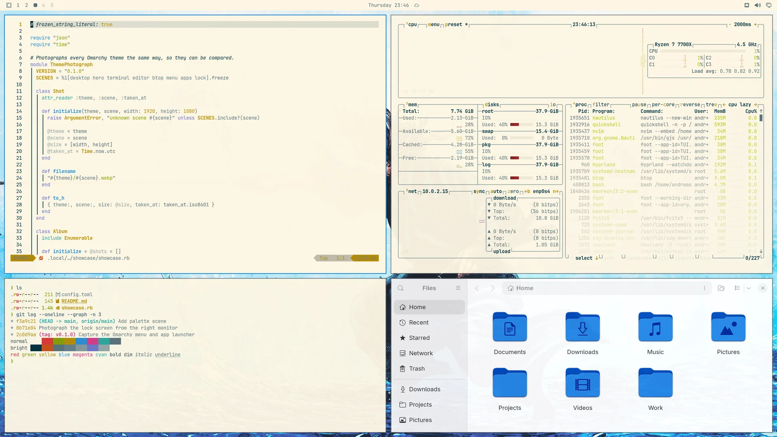777x437 pixels.
Task: Click the weather cloud icon in top bar
Action: click(x=416, y=5)
